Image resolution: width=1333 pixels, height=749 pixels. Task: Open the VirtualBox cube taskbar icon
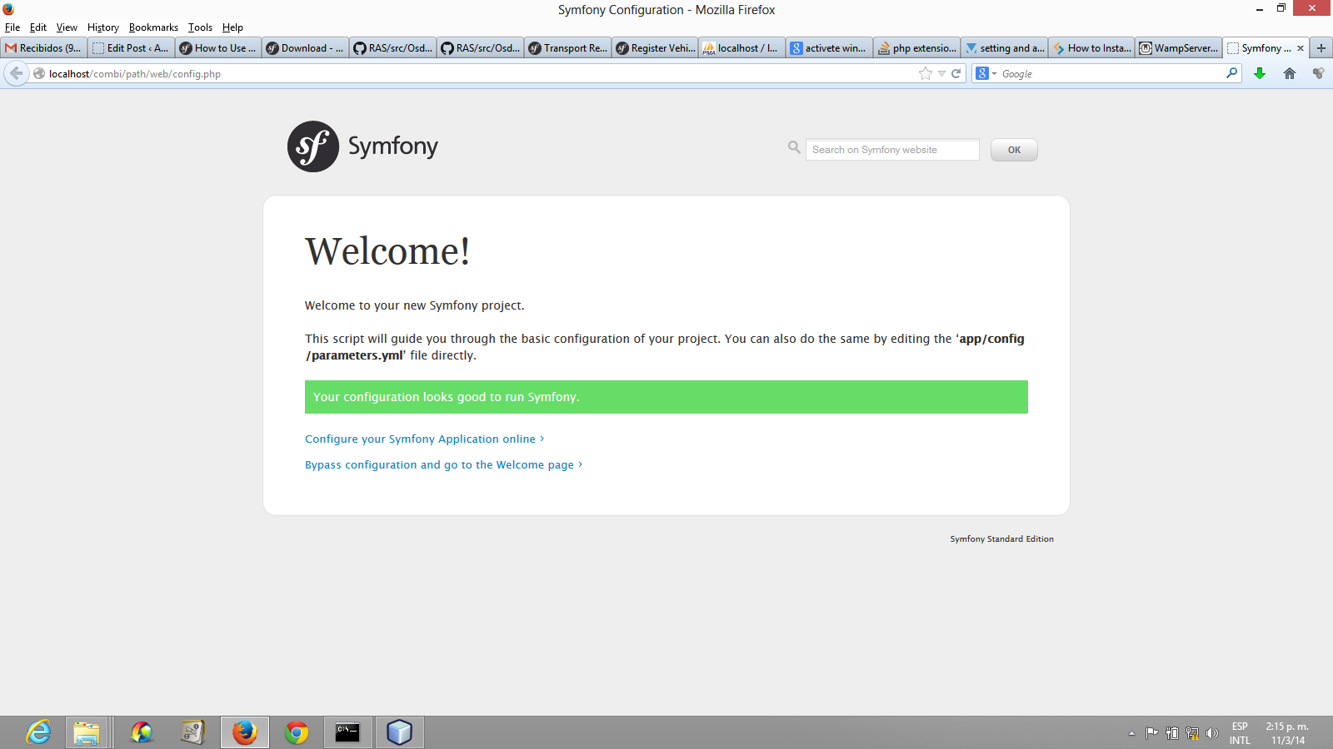(x=399, y=732)
